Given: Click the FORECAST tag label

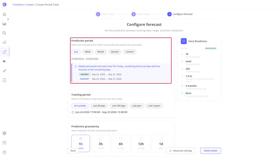Looking at the screenshot, I should coord(84,79).
